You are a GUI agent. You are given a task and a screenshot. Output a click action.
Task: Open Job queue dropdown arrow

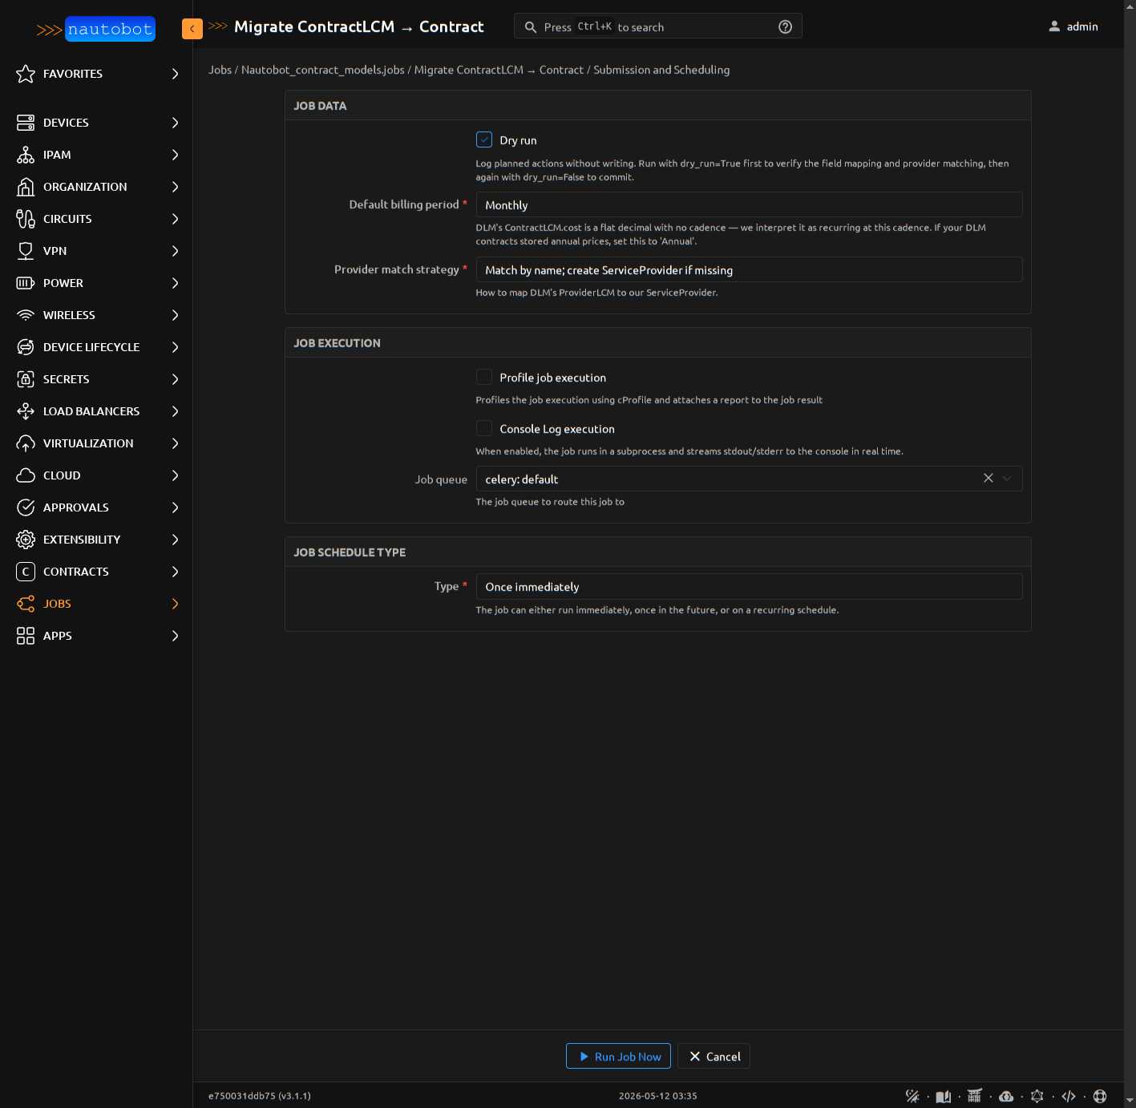pyautogui.click(x=1008, y=479)
